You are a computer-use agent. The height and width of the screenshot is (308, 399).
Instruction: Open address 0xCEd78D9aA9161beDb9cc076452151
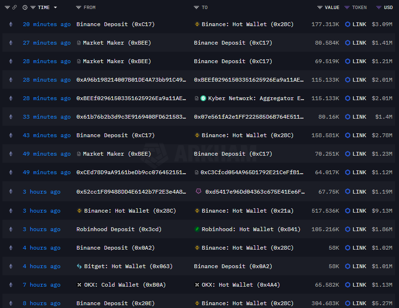pyautogui.click(x=131, y=172)
